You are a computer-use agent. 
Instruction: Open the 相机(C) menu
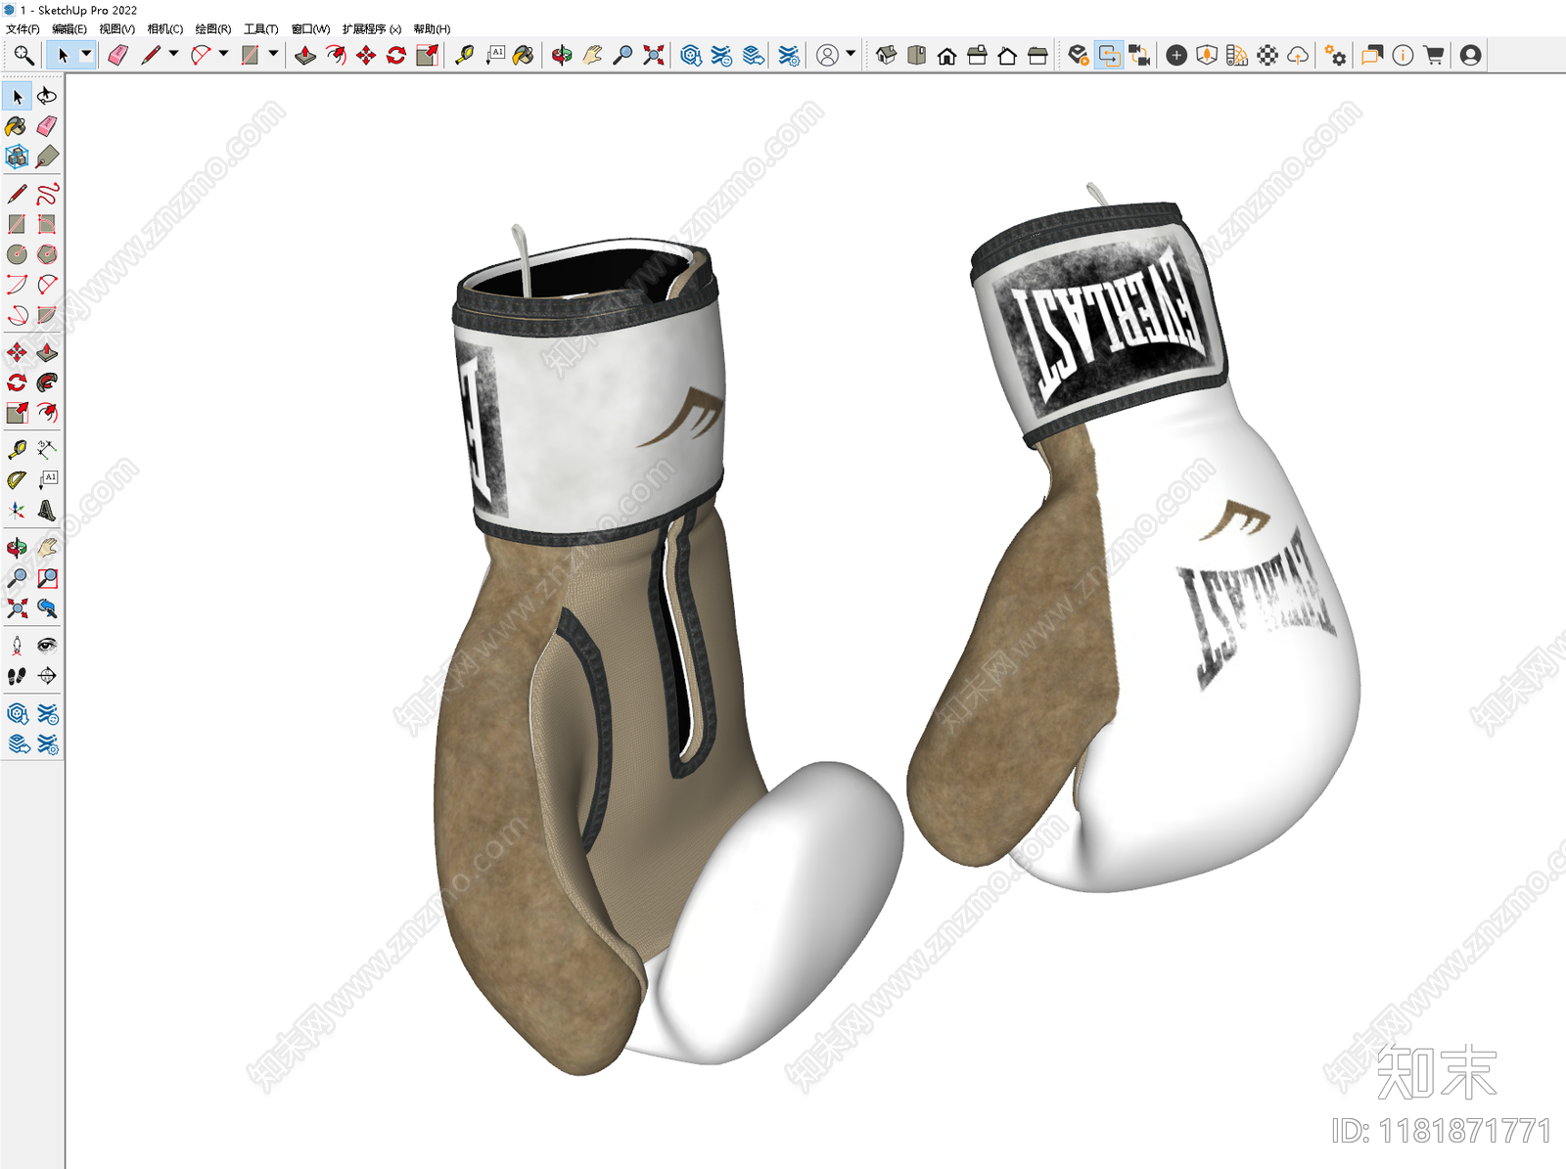click(x=165, y=29)
